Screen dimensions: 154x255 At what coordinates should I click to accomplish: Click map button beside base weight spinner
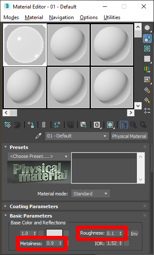tap(41, 233)
